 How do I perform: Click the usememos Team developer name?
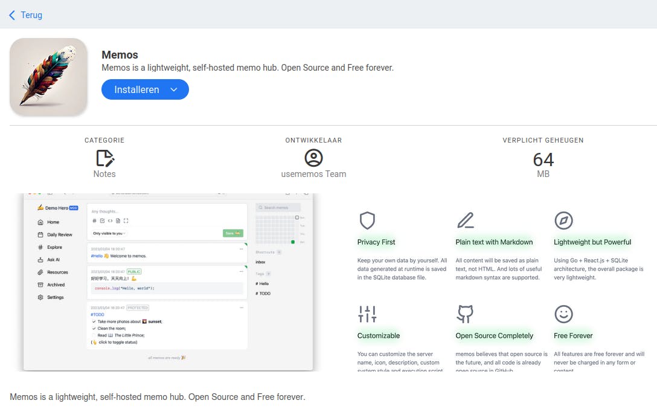[313, 174]
